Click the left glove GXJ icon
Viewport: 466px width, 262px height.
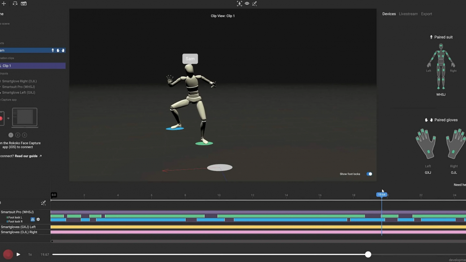[426, 144]
